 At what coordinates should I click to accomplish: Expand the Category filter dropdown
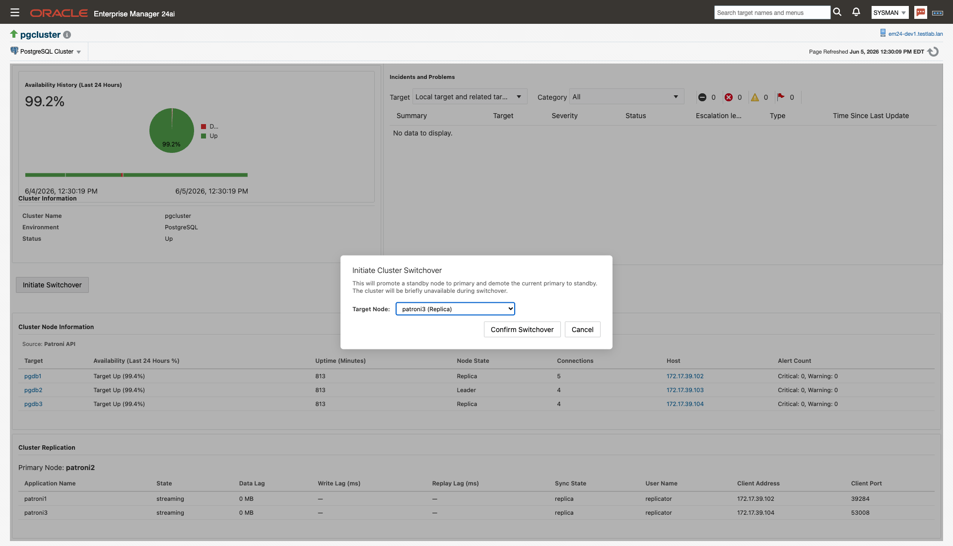pos(626,97)
